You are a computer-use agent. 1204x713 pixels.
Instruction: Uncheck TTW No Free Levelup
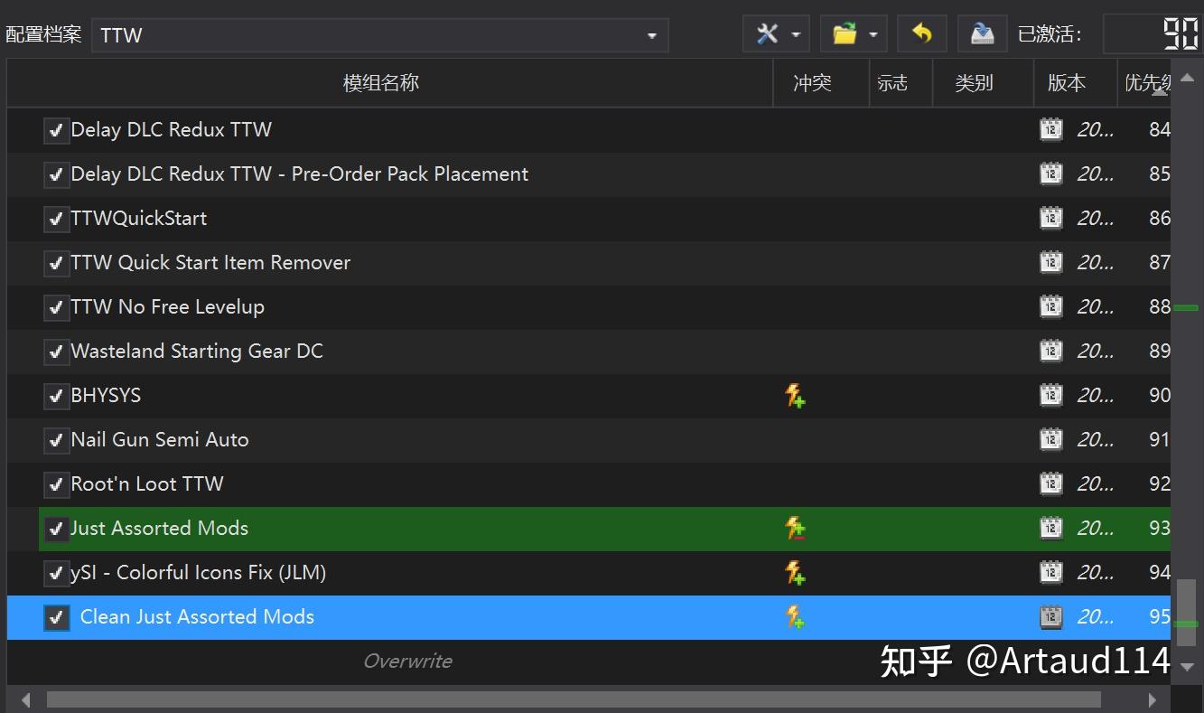pyautogui.click(x=56, y=306)
